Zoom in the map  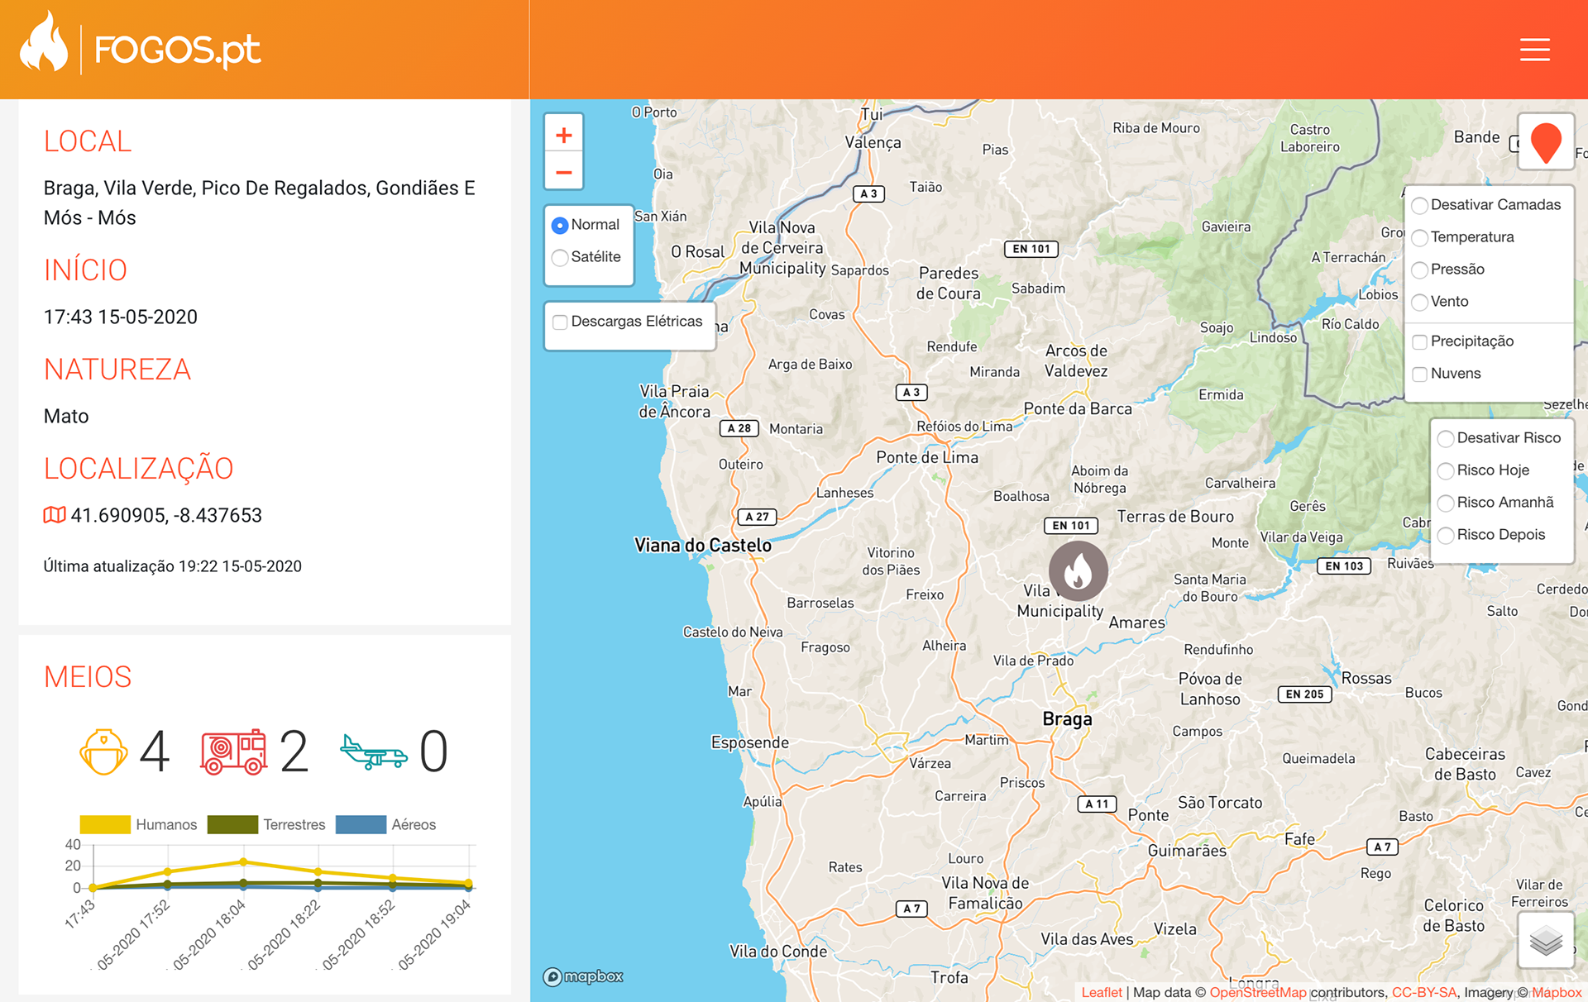click(564, 136)
